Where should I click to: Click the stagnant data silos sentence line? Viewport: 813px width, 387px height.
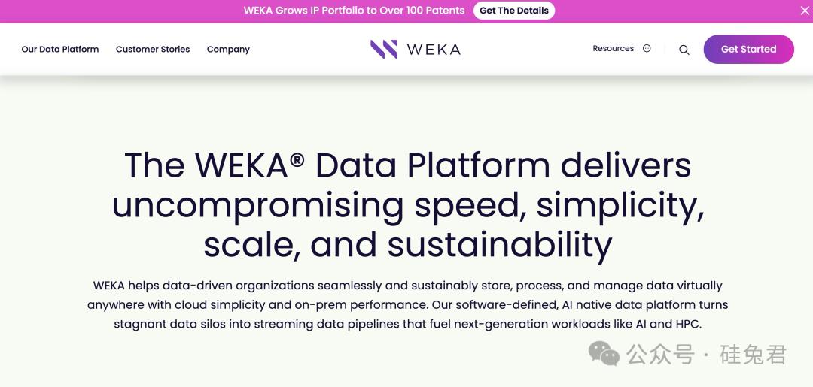click(x=407, y=325)
